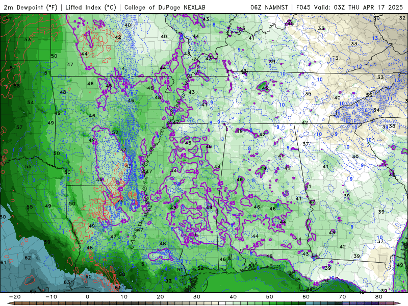Click the 'F045' forecast hour text
The width and height of the screenshot is (408, 306).
pos(303,7)
